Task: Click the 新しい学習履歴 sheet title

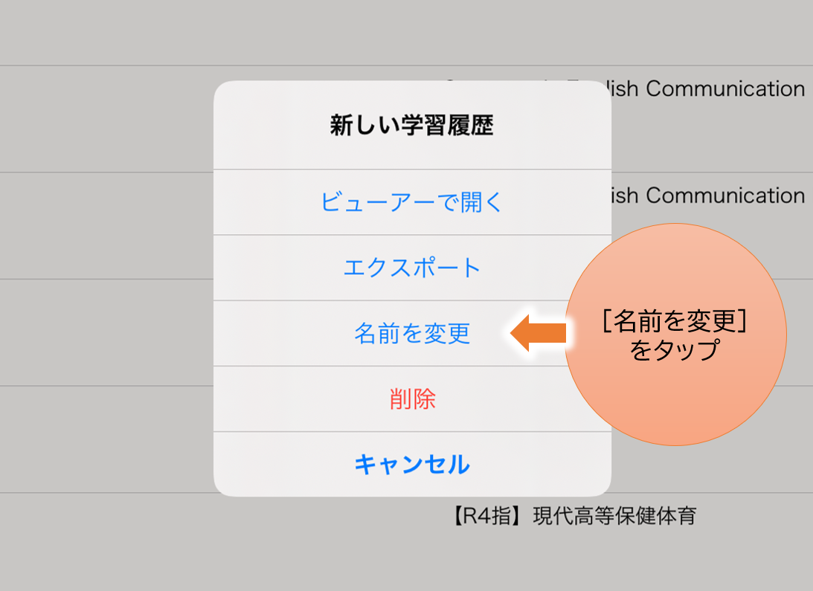Action: [x=412, y=126]
